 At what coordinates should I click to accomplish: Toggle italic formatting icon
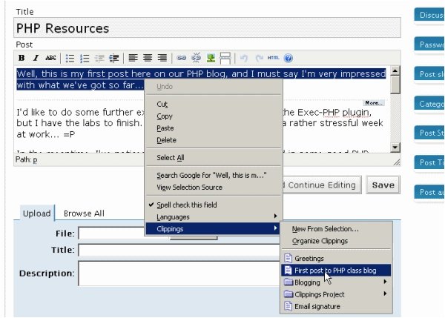point(36,58)
